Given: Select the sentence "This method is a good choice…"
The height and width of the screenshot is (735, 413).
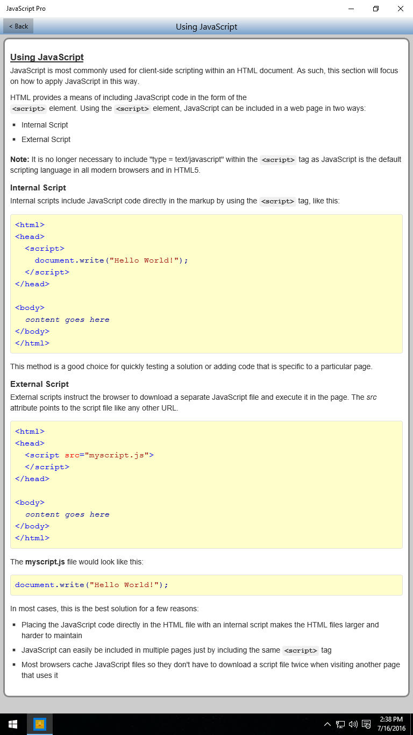Looking at the screenshot, I should point(191,366).
